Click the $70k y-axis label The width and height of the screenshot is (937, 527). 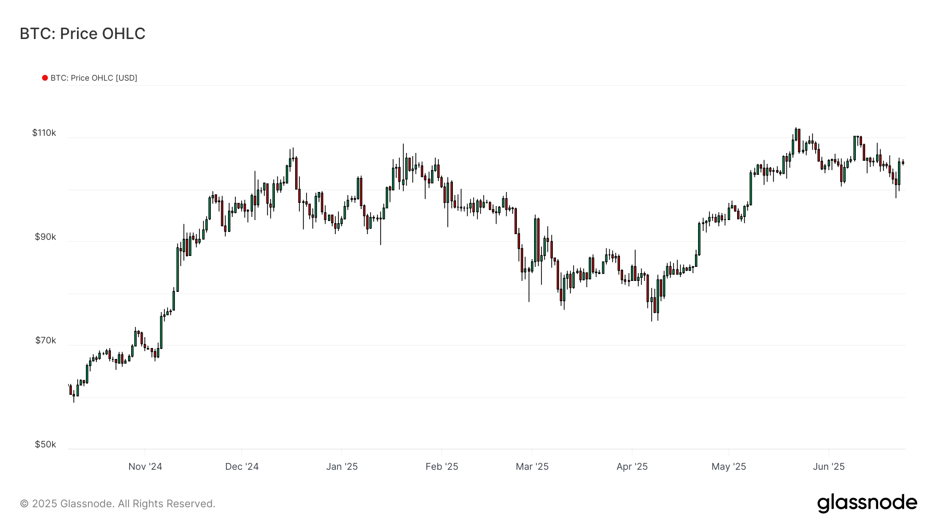tap(45, 340)
